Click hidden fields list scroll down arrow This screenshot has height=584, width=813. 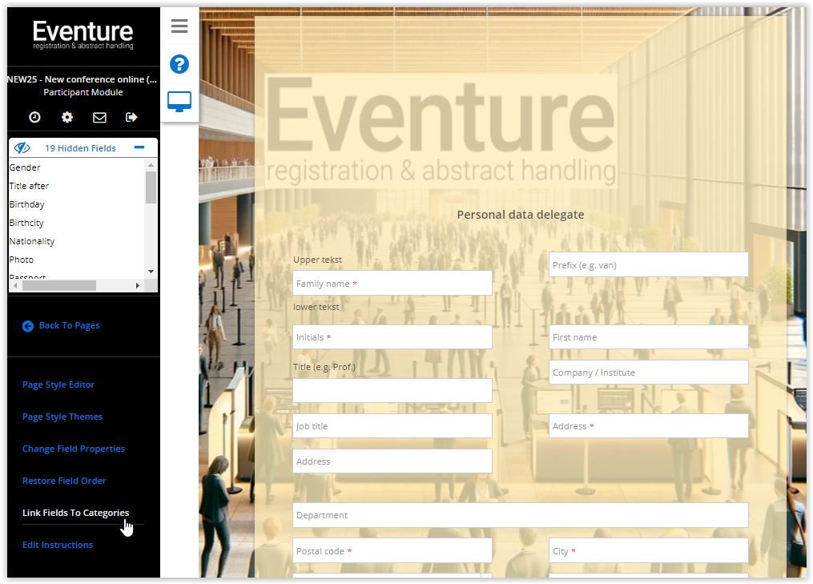[151, 272]
